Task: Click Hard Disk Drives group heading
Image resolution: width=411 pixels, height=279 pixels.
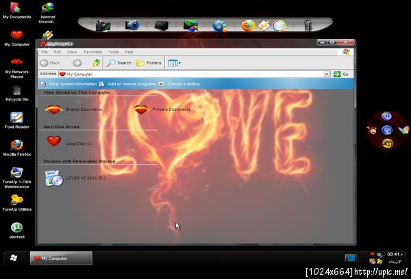Action: (62, 127)
